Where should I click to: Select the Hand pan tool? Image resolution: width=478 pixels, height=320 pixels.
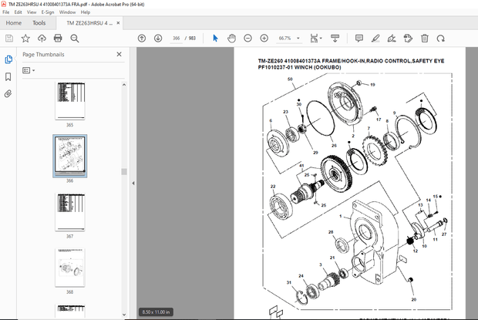pyautogui.click(x=232, y=38)
